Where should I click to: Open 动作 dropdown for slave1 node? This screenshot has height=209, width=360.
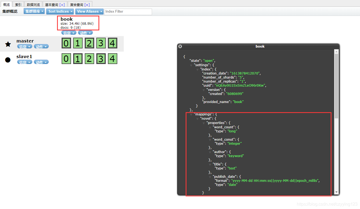click(x=41, y=62)
